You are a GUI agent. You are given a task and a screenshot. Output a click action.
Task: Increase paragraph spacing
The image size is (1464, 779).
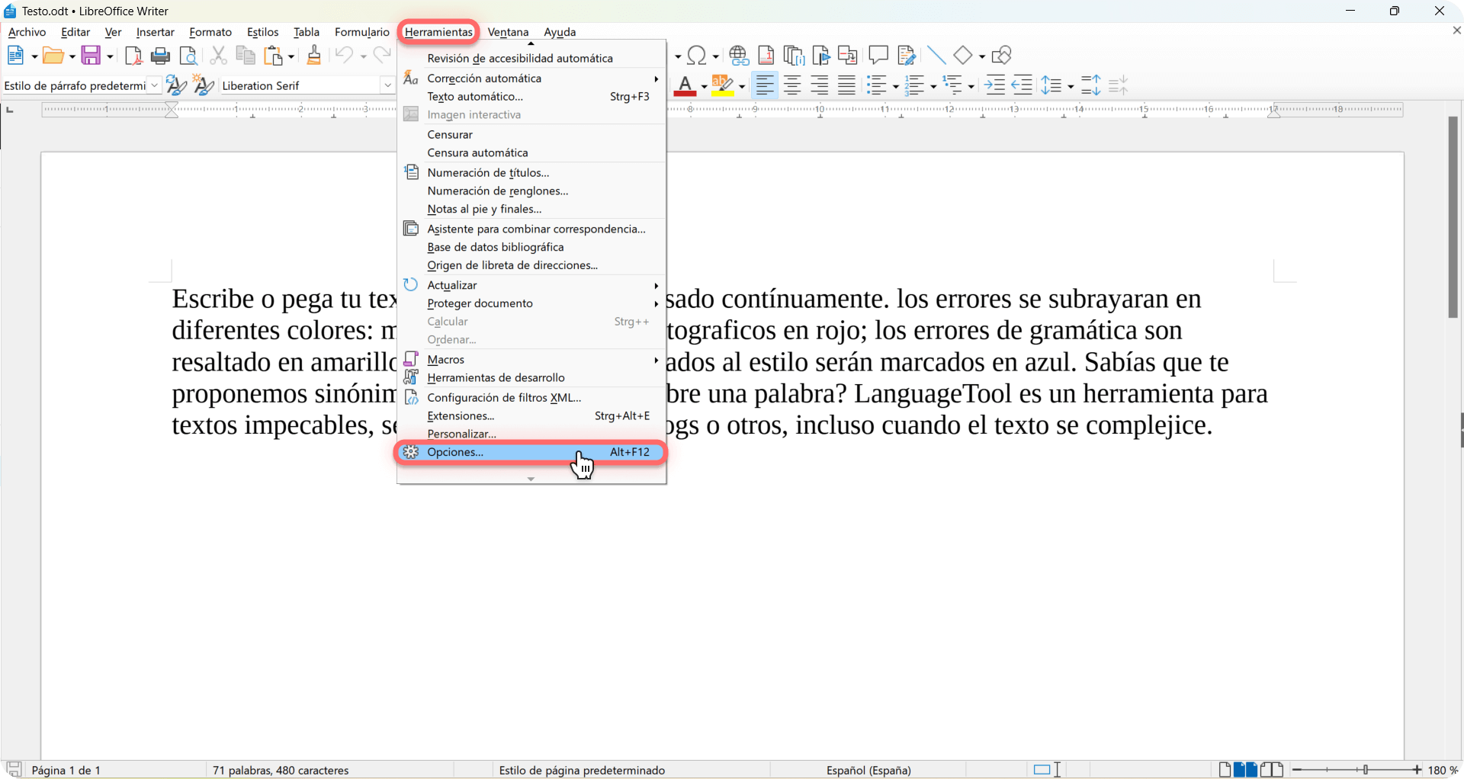click(1091, 85)
